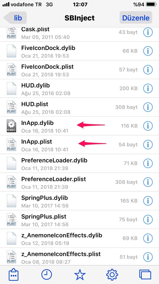The image size is (159, 284).
Task: Show info for PreferenceLoader.plist
Action: pyautogui.click(x=148, y=182)
